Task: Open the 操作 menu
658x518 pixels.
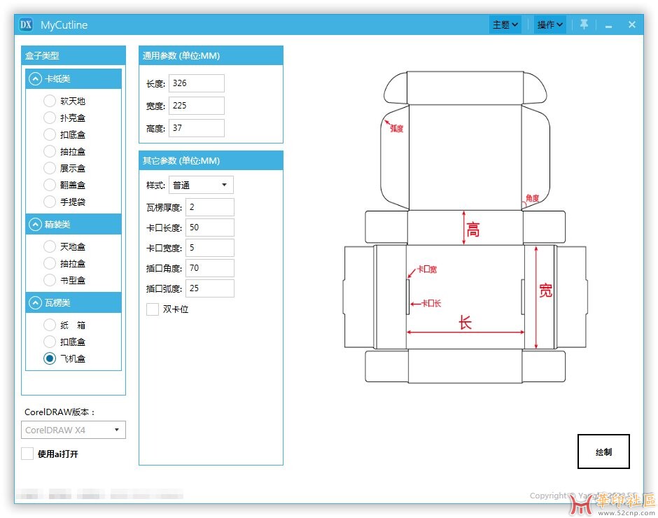Action: click(x=549, y=24)
